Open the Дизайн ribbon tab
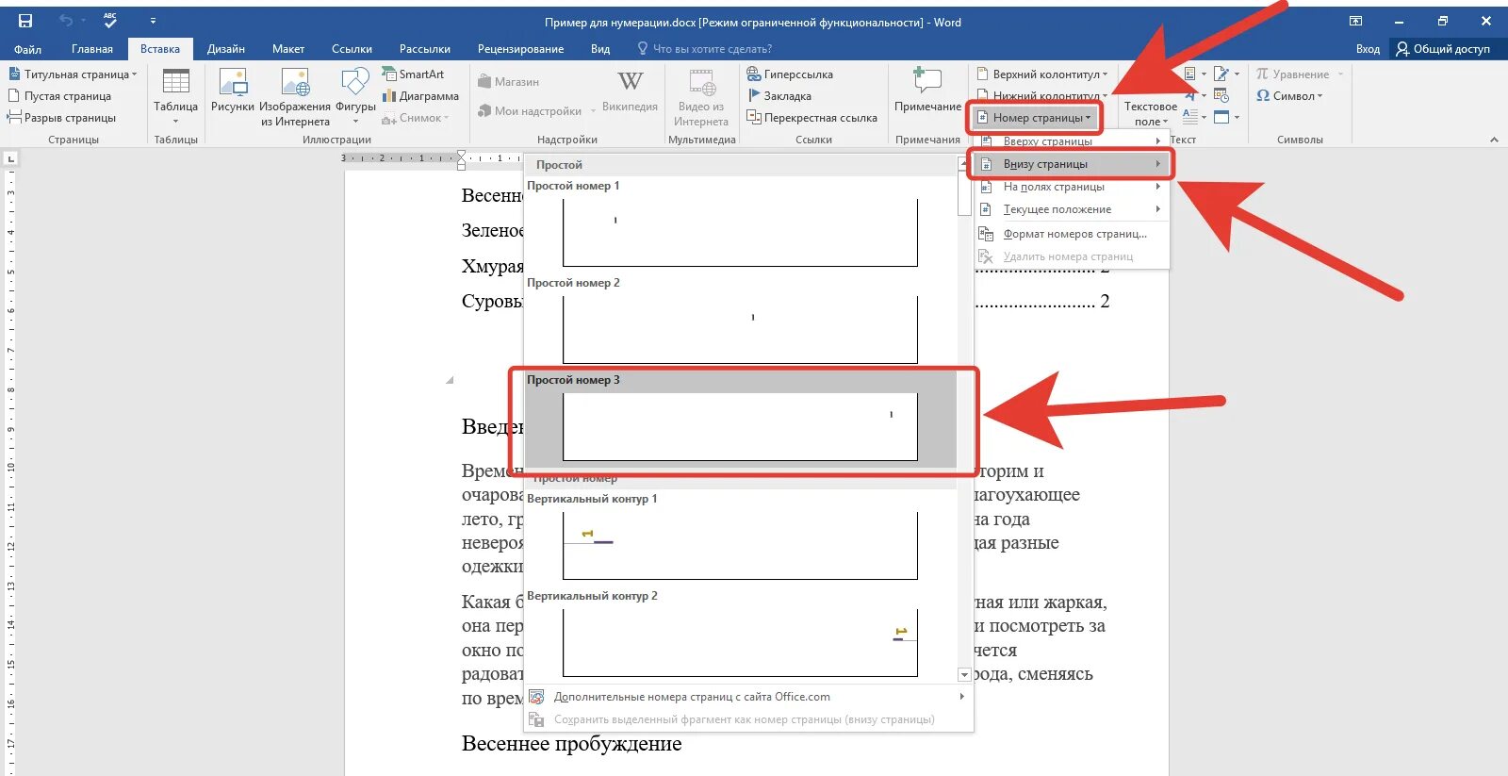The height and width of the screenshot is (776, 1508). point(226,49)
